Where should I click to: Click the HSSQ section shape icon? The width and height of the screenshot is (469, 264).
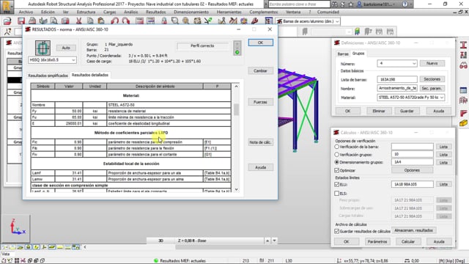pos(43,48)
